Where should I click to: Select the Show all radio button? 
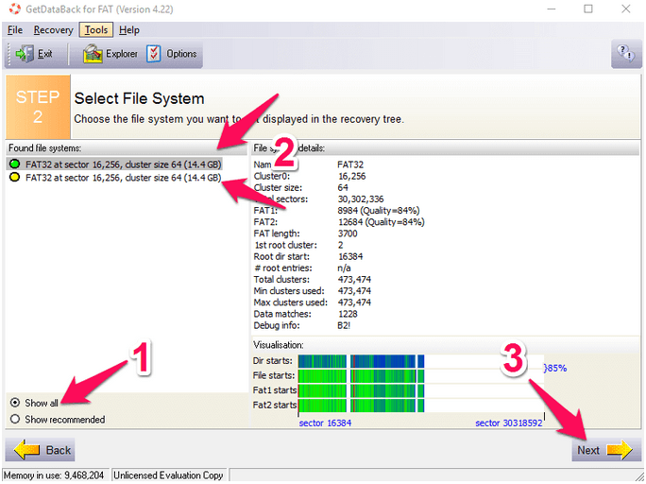point(15,403)
